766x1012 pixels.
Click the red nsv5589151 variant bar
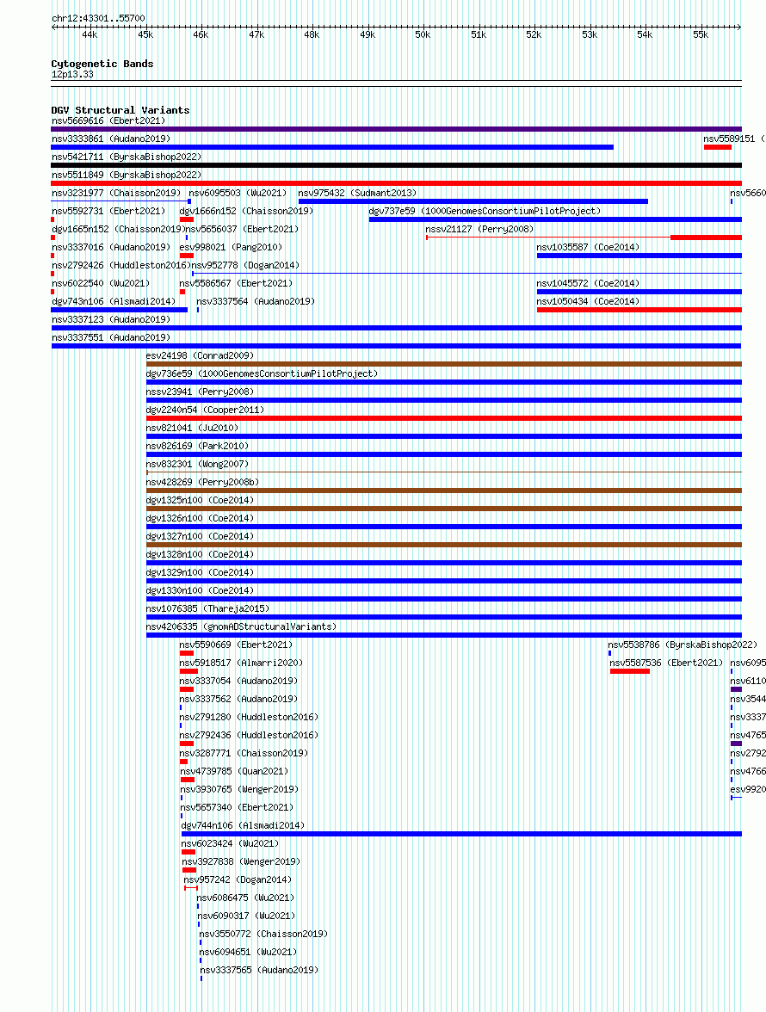pyautogui.click(x=718, y=147)
